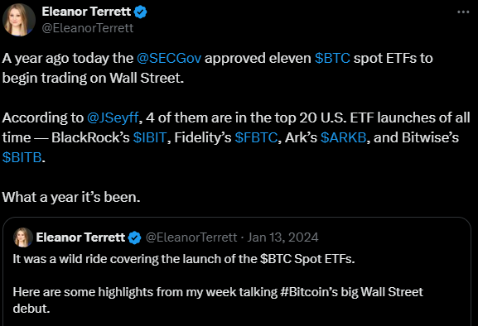
Task: Click the @EleanorTerrett handle in the quoted tweet
Action: coord(191,237)
